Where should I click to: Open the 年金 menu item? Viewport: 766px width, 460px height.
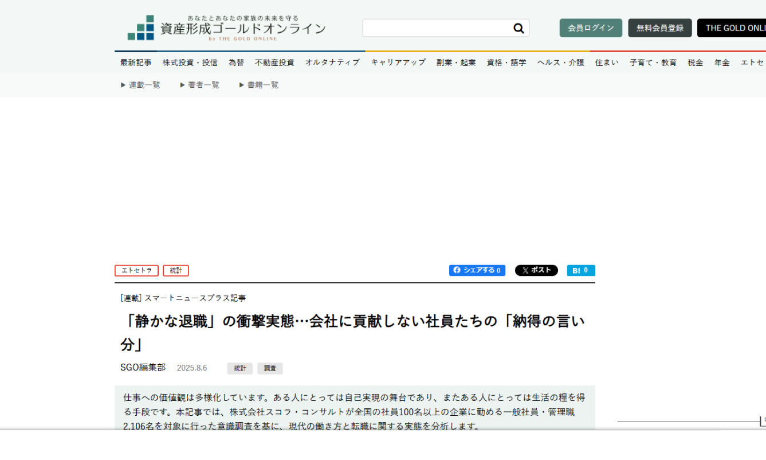pos(722,63)
